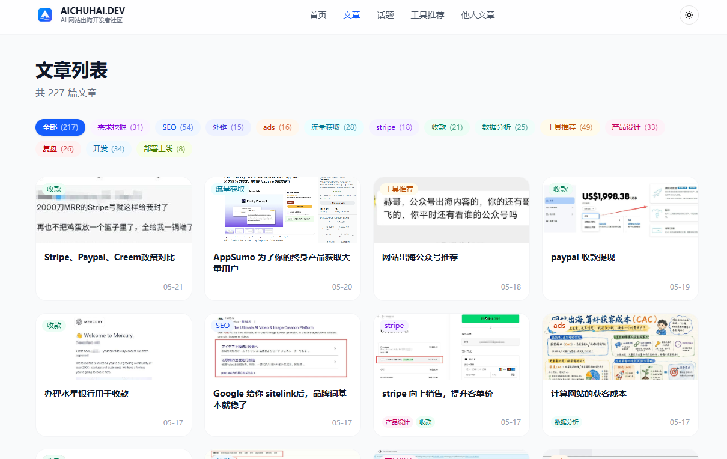The width and height of the screenshot is (727, 459).
Task: Open the Google sitelink article title
Action: coord(280,399)
